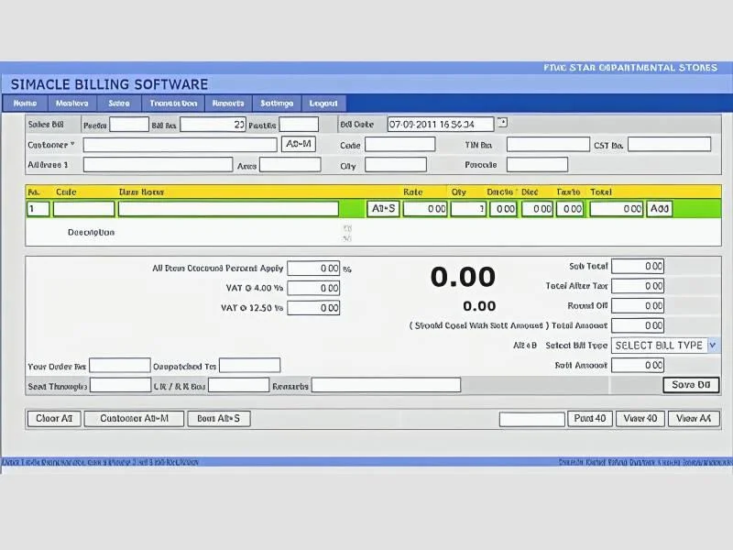
Task: Click the All Items Discount Percent field
Action: pyautogui.click(x=313, y=269)
